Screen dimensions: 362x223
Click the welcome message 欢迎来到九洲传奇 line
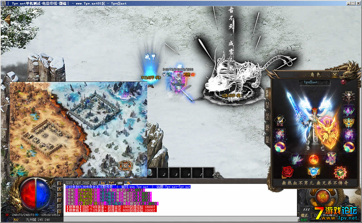pos(128,187)
